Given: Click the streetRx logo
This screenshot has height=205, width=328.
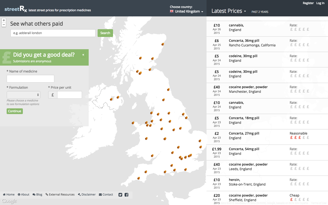Looking at the screenshot, I should 16,9.
